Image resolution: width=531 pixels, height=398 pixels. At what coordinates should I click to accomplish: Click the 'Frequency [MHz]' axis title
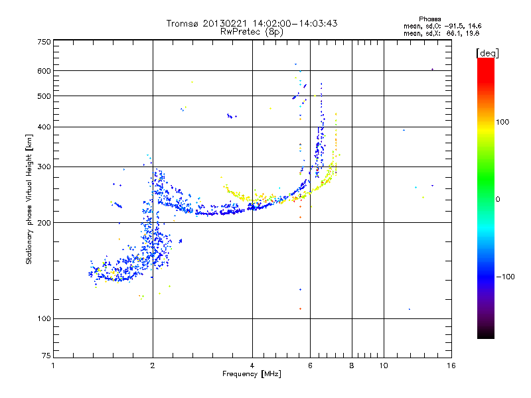[252, 374]
